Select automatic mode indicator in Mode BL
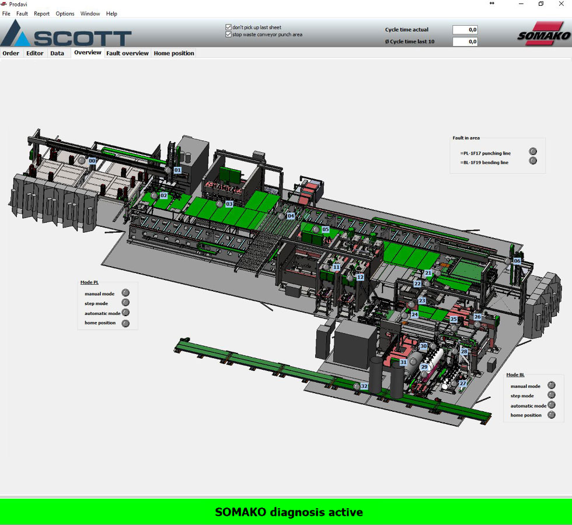 551,405
